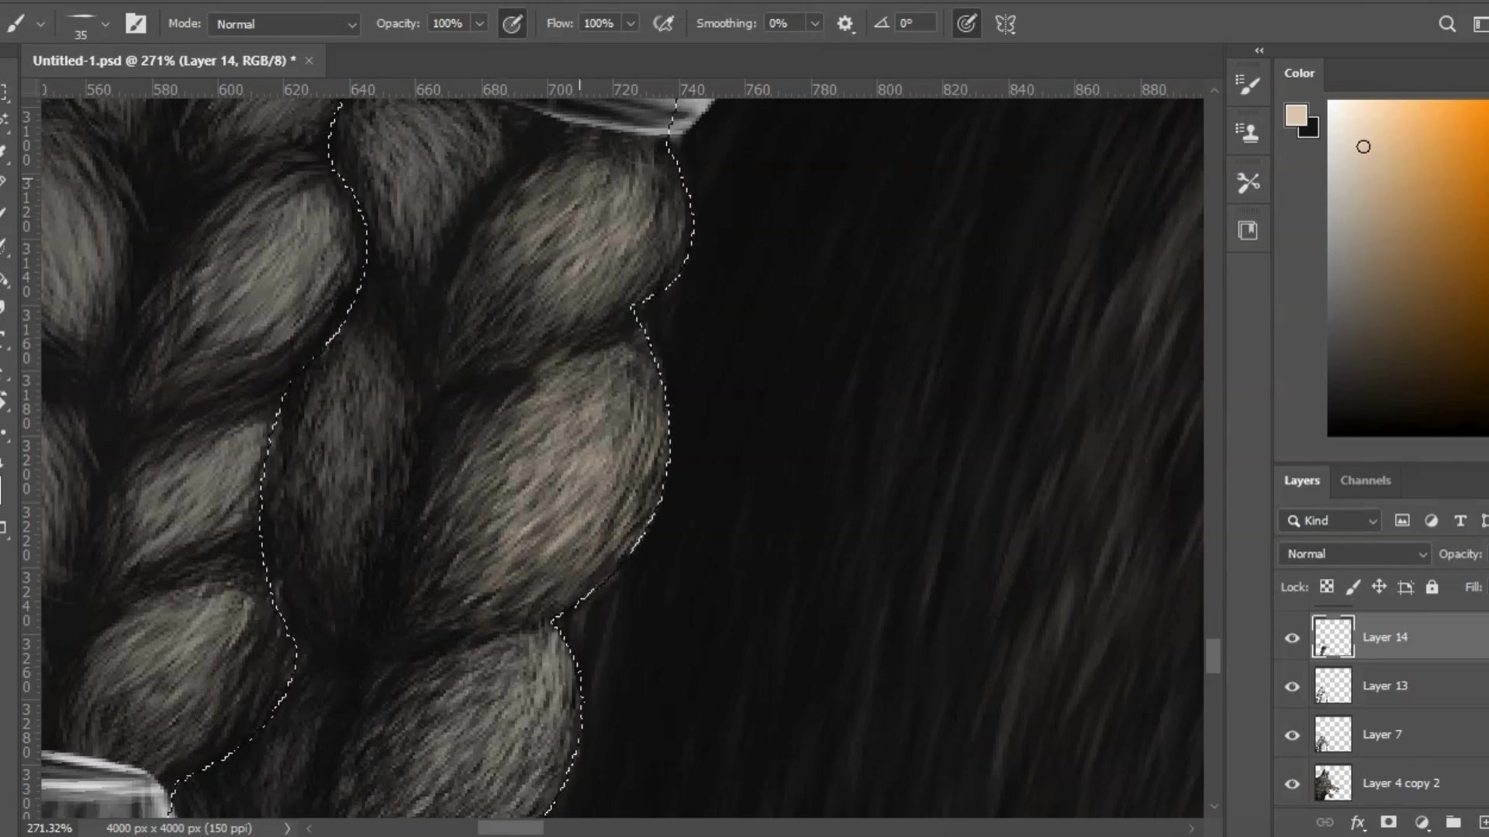
Task: Create a new layer group
Action: (x=1453, y=822)
